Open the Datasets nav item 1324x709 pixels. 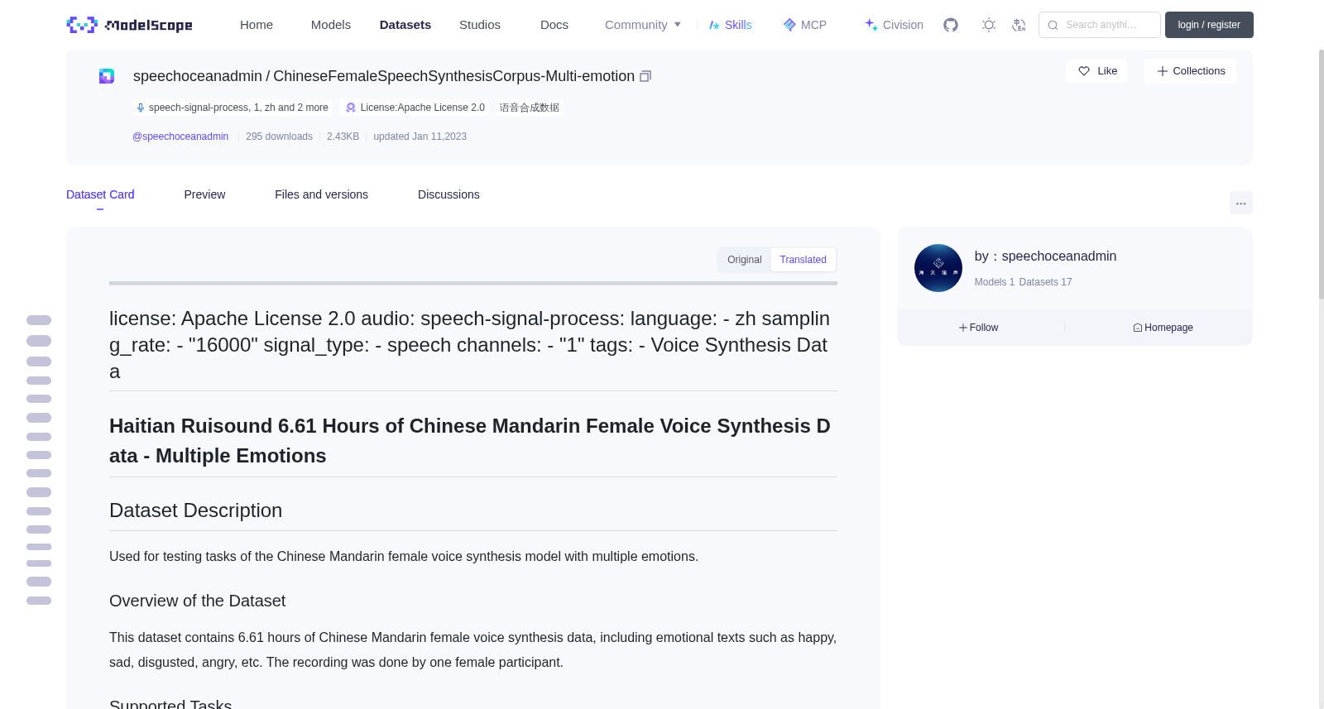tap(405, 25)
